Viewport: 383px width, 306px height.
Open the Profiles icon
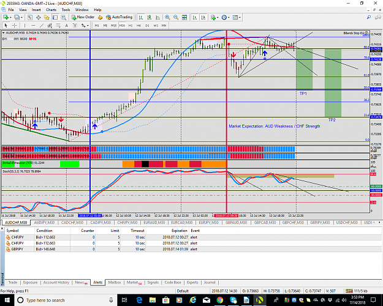[17, 17]
